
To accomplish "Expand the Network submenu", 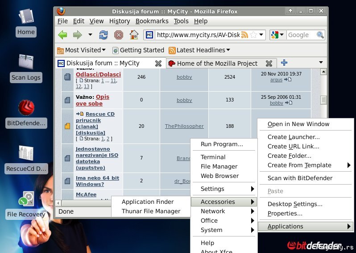I will (x=224, y=211).
